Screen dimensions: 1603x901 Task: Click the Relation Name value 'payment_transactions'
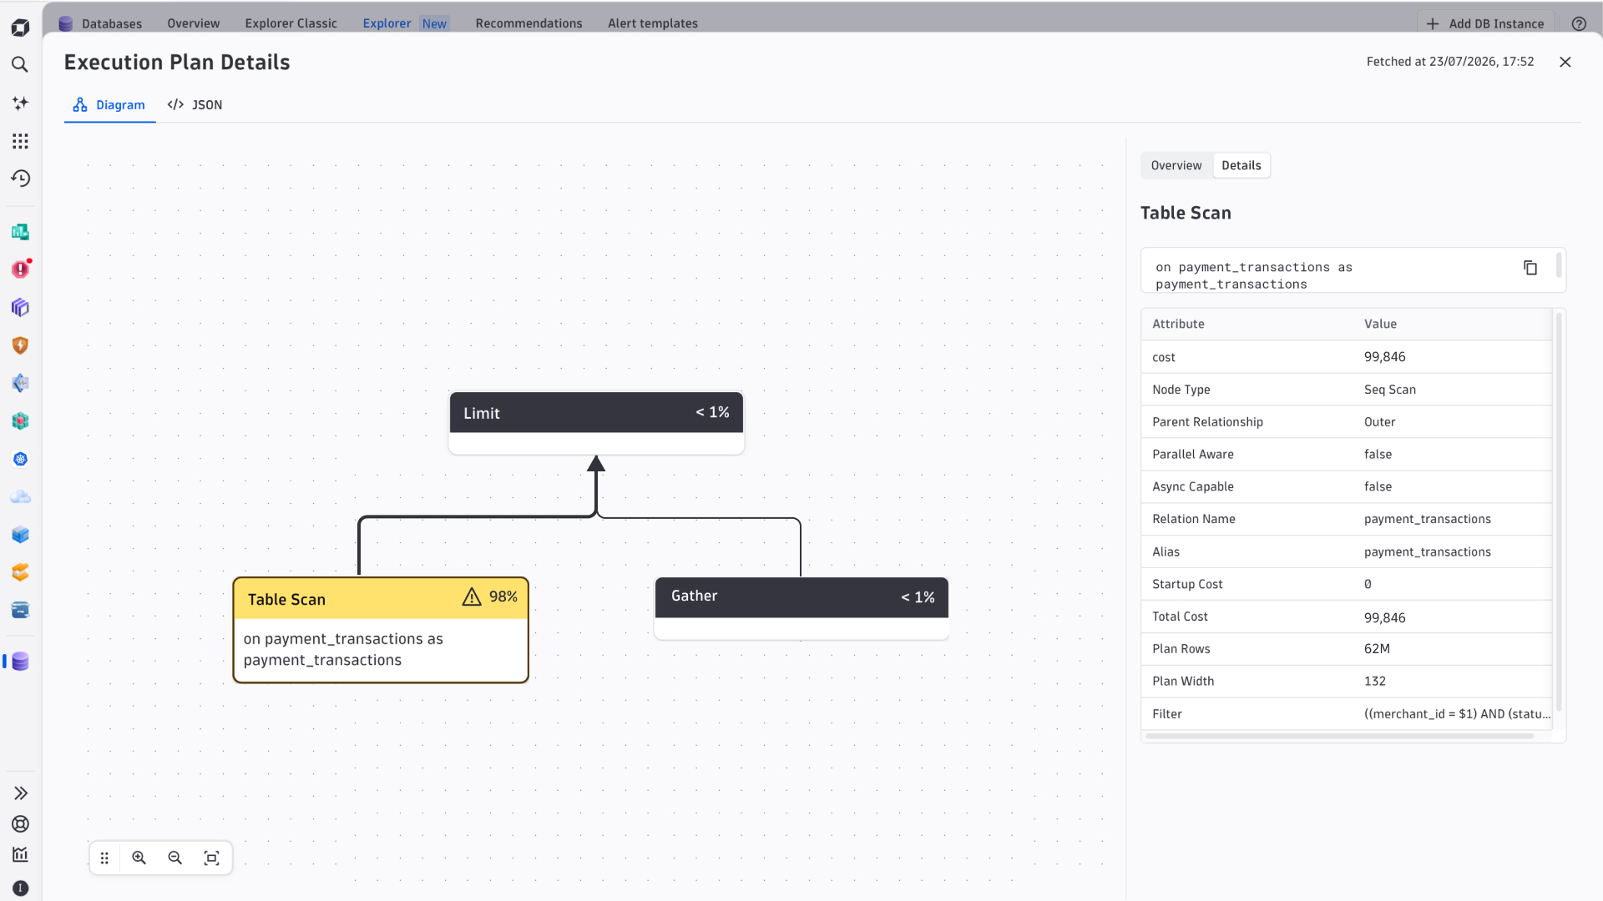(x=1428, y=519)
